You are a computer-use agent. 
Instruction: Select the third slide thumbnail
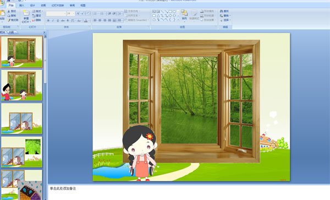pos(21,118)
